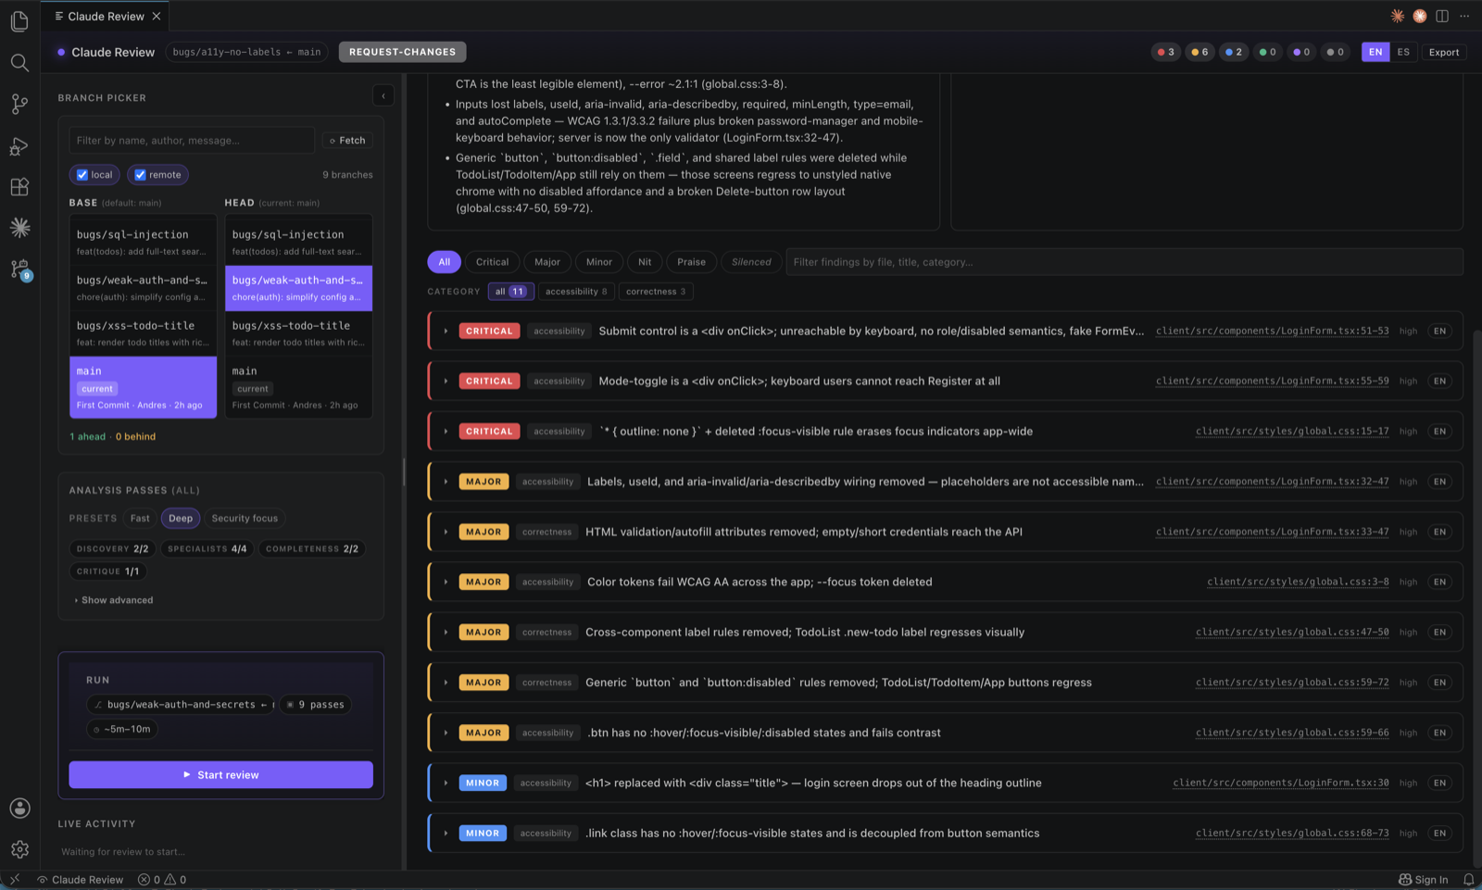Filter by accessibility 8 category chip
Screen dimensions: 1482x890
click(576, 291)
